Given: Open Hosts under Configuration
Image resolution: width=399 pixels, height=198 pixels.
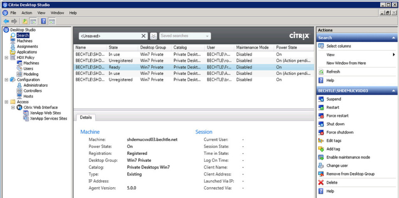Looking at the screenshot, I should point(28,96).
